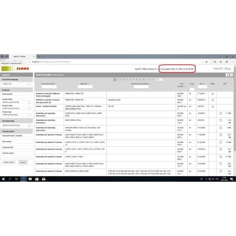The height and width of the screenshot is (236, 236).
Task: Click the Serial number input field
Action: [x=17, y=96]
